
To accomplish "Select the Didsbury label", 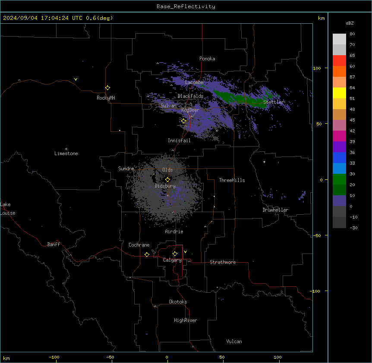I will coord(165,186).
